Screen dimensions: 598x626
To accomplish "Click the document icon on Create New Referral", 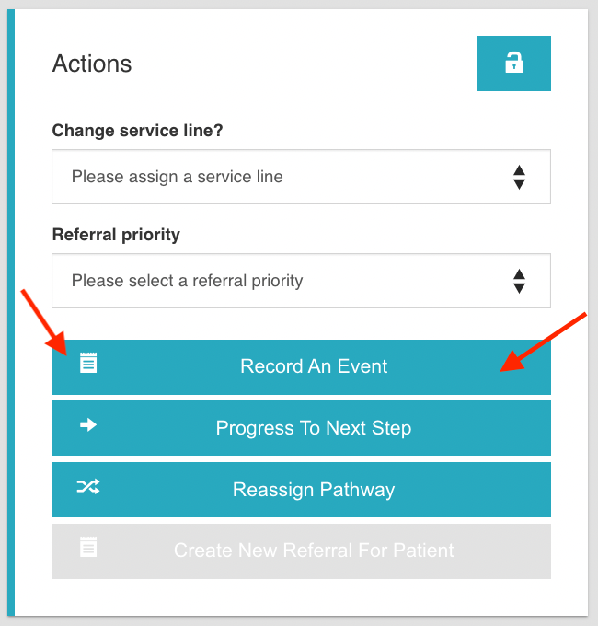I will point(88,549).
